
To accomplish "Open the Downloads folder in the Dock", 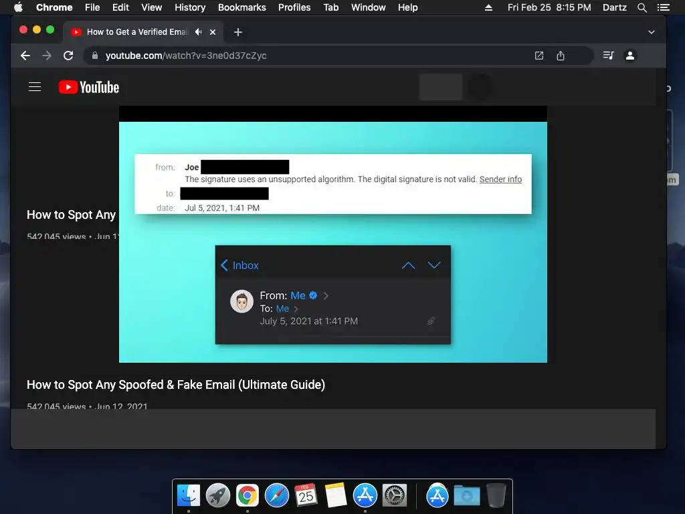I will [x=466, y=496].
